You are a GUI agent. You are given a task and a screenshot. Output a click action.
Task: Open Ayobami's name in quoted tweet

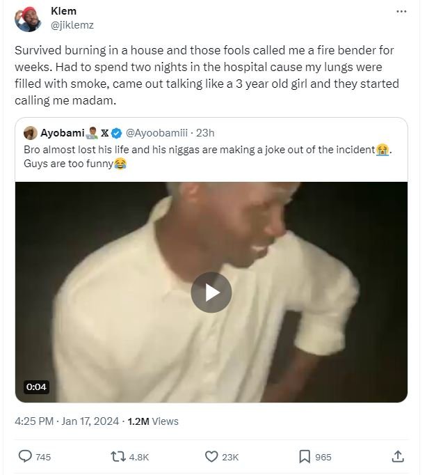[x=63, y=132]
